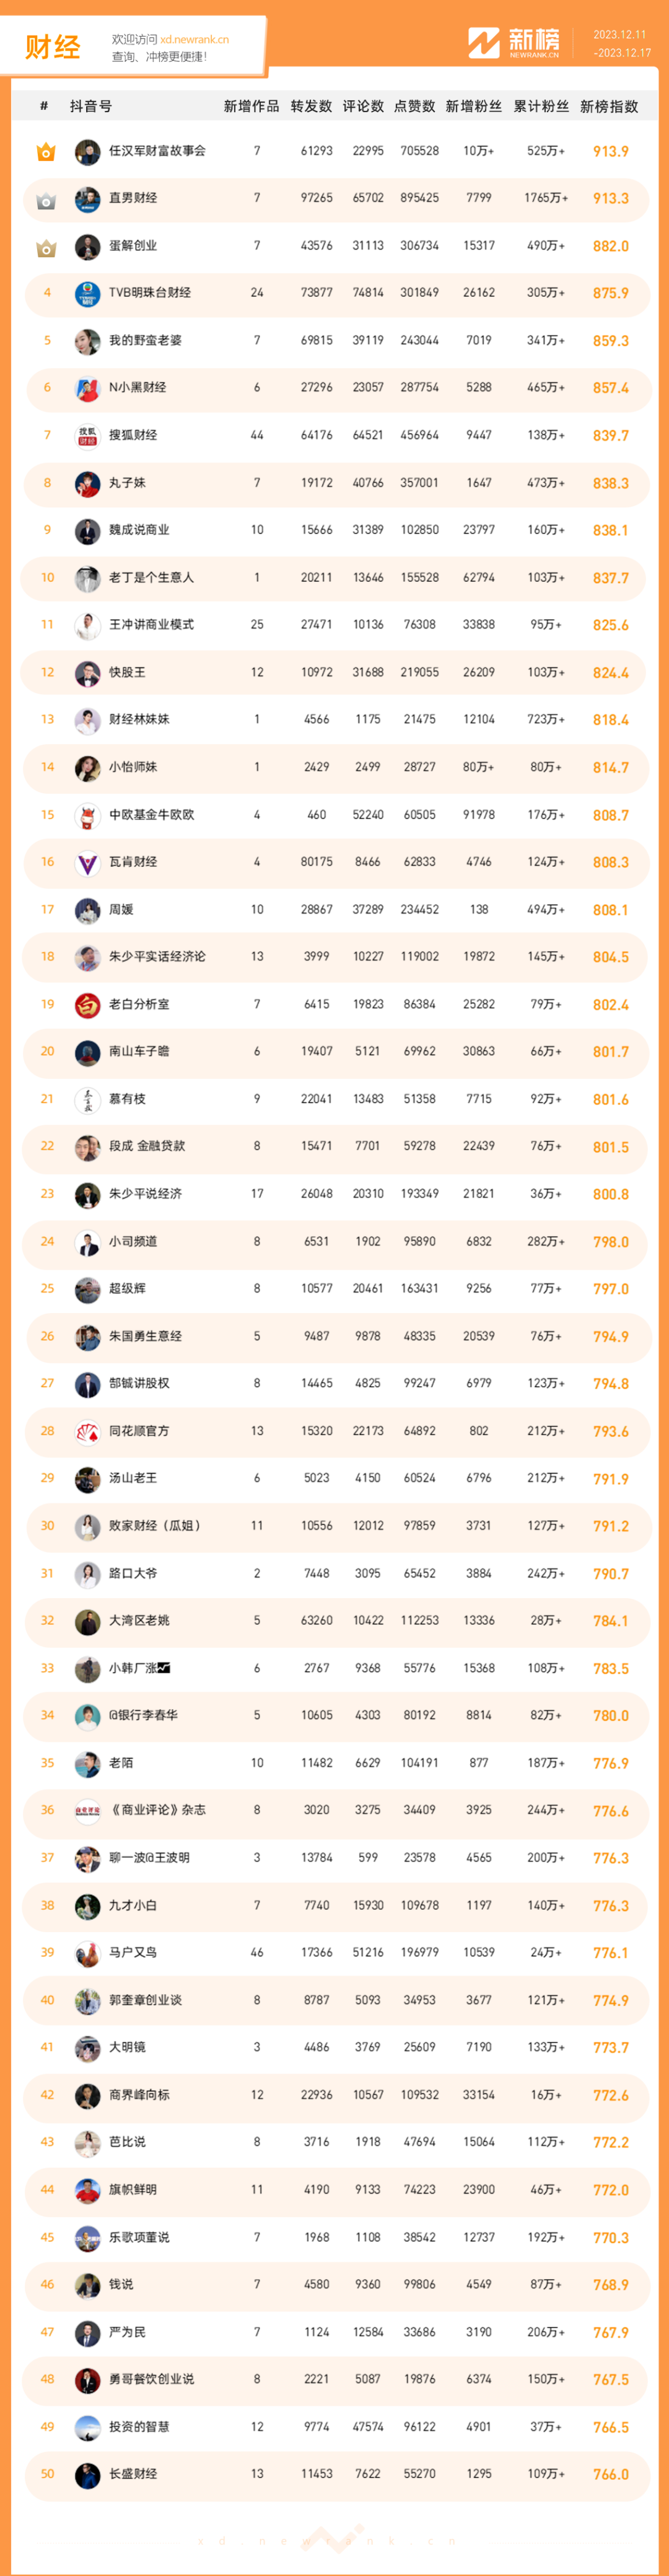669x2576 pixels.
Task: Sort by 点赞数 column header
Action: [414, 107]
